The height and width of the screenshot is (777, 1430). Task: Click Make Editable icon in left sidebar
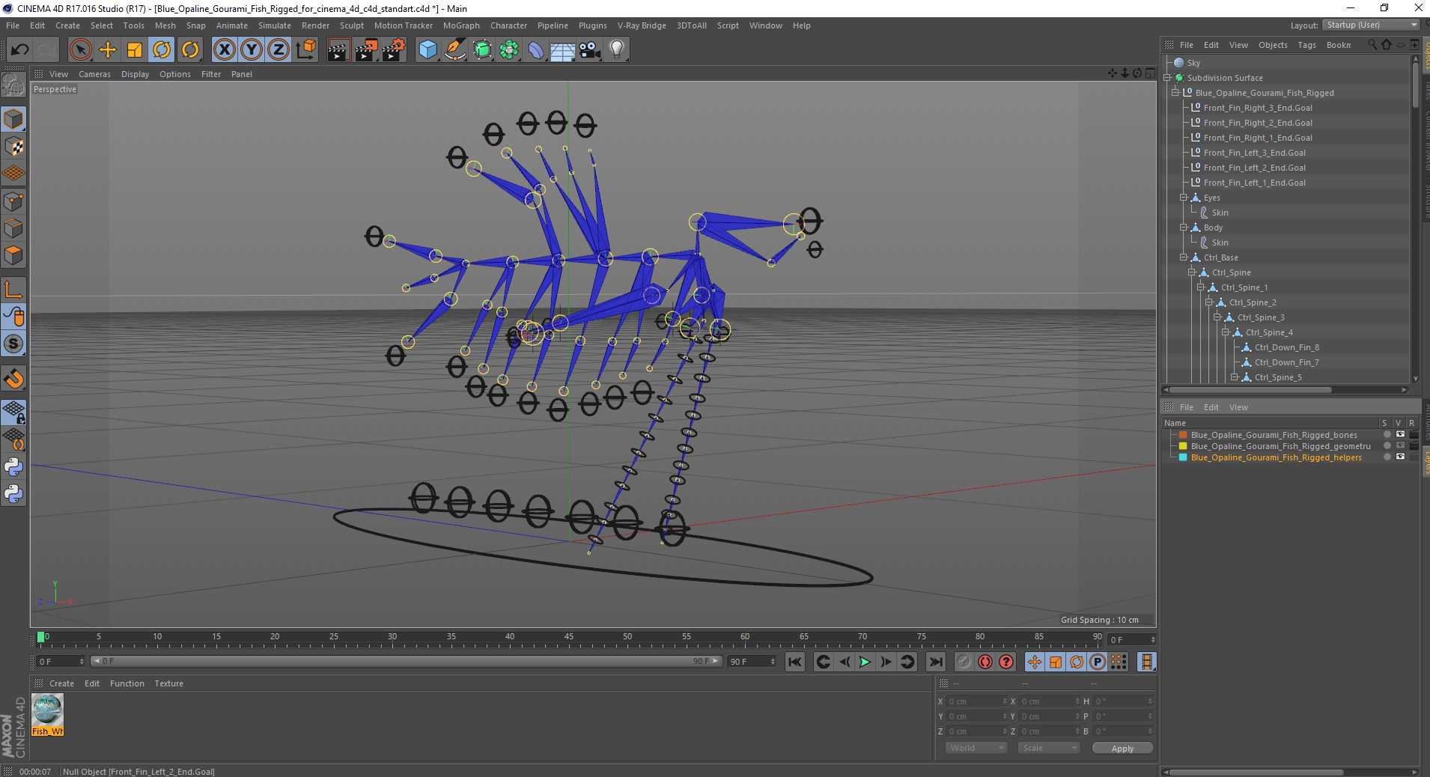point(13,85)
